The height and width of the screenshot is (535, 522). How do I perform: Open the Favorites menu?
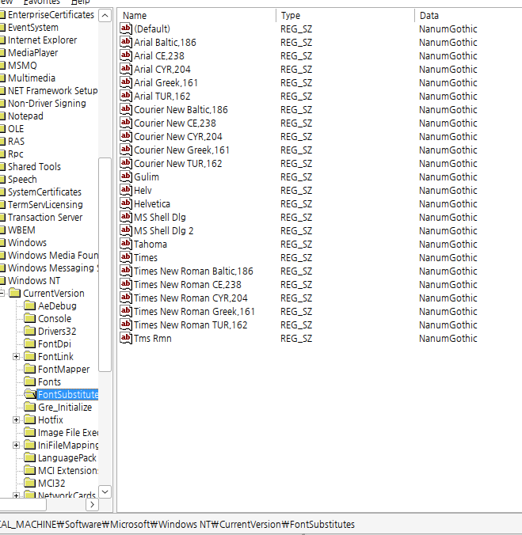click(x=42, y=2)
